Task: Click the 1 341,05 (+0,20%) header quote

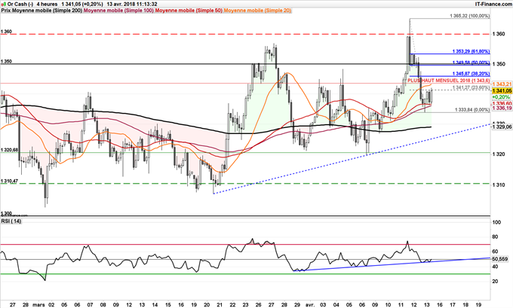Action: click(82, 4)
